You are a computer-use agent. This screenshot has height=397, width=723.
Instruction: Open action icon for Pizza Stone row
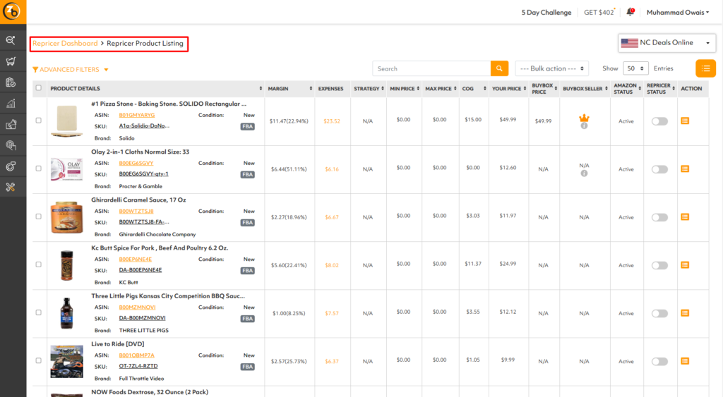[685, 121]
